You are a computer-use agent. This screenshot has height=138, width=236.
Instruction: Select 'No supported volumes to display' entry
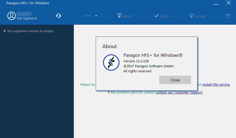(x=30, y=31)
